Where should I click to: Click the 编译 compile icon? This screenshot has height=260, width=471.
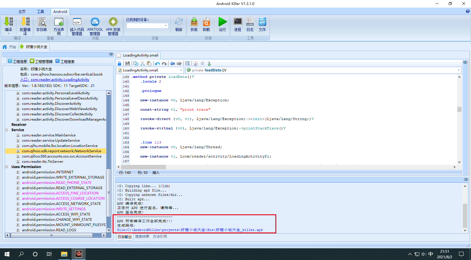(x=9, y=22)
